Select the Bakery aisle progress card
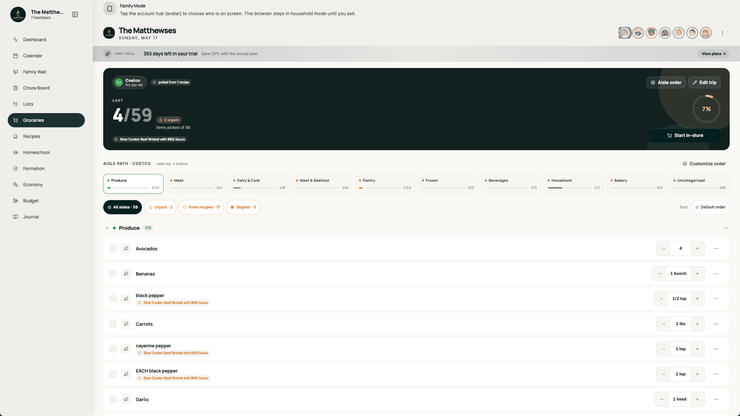This screenshot has width=740, height=416. click(636, 184)
